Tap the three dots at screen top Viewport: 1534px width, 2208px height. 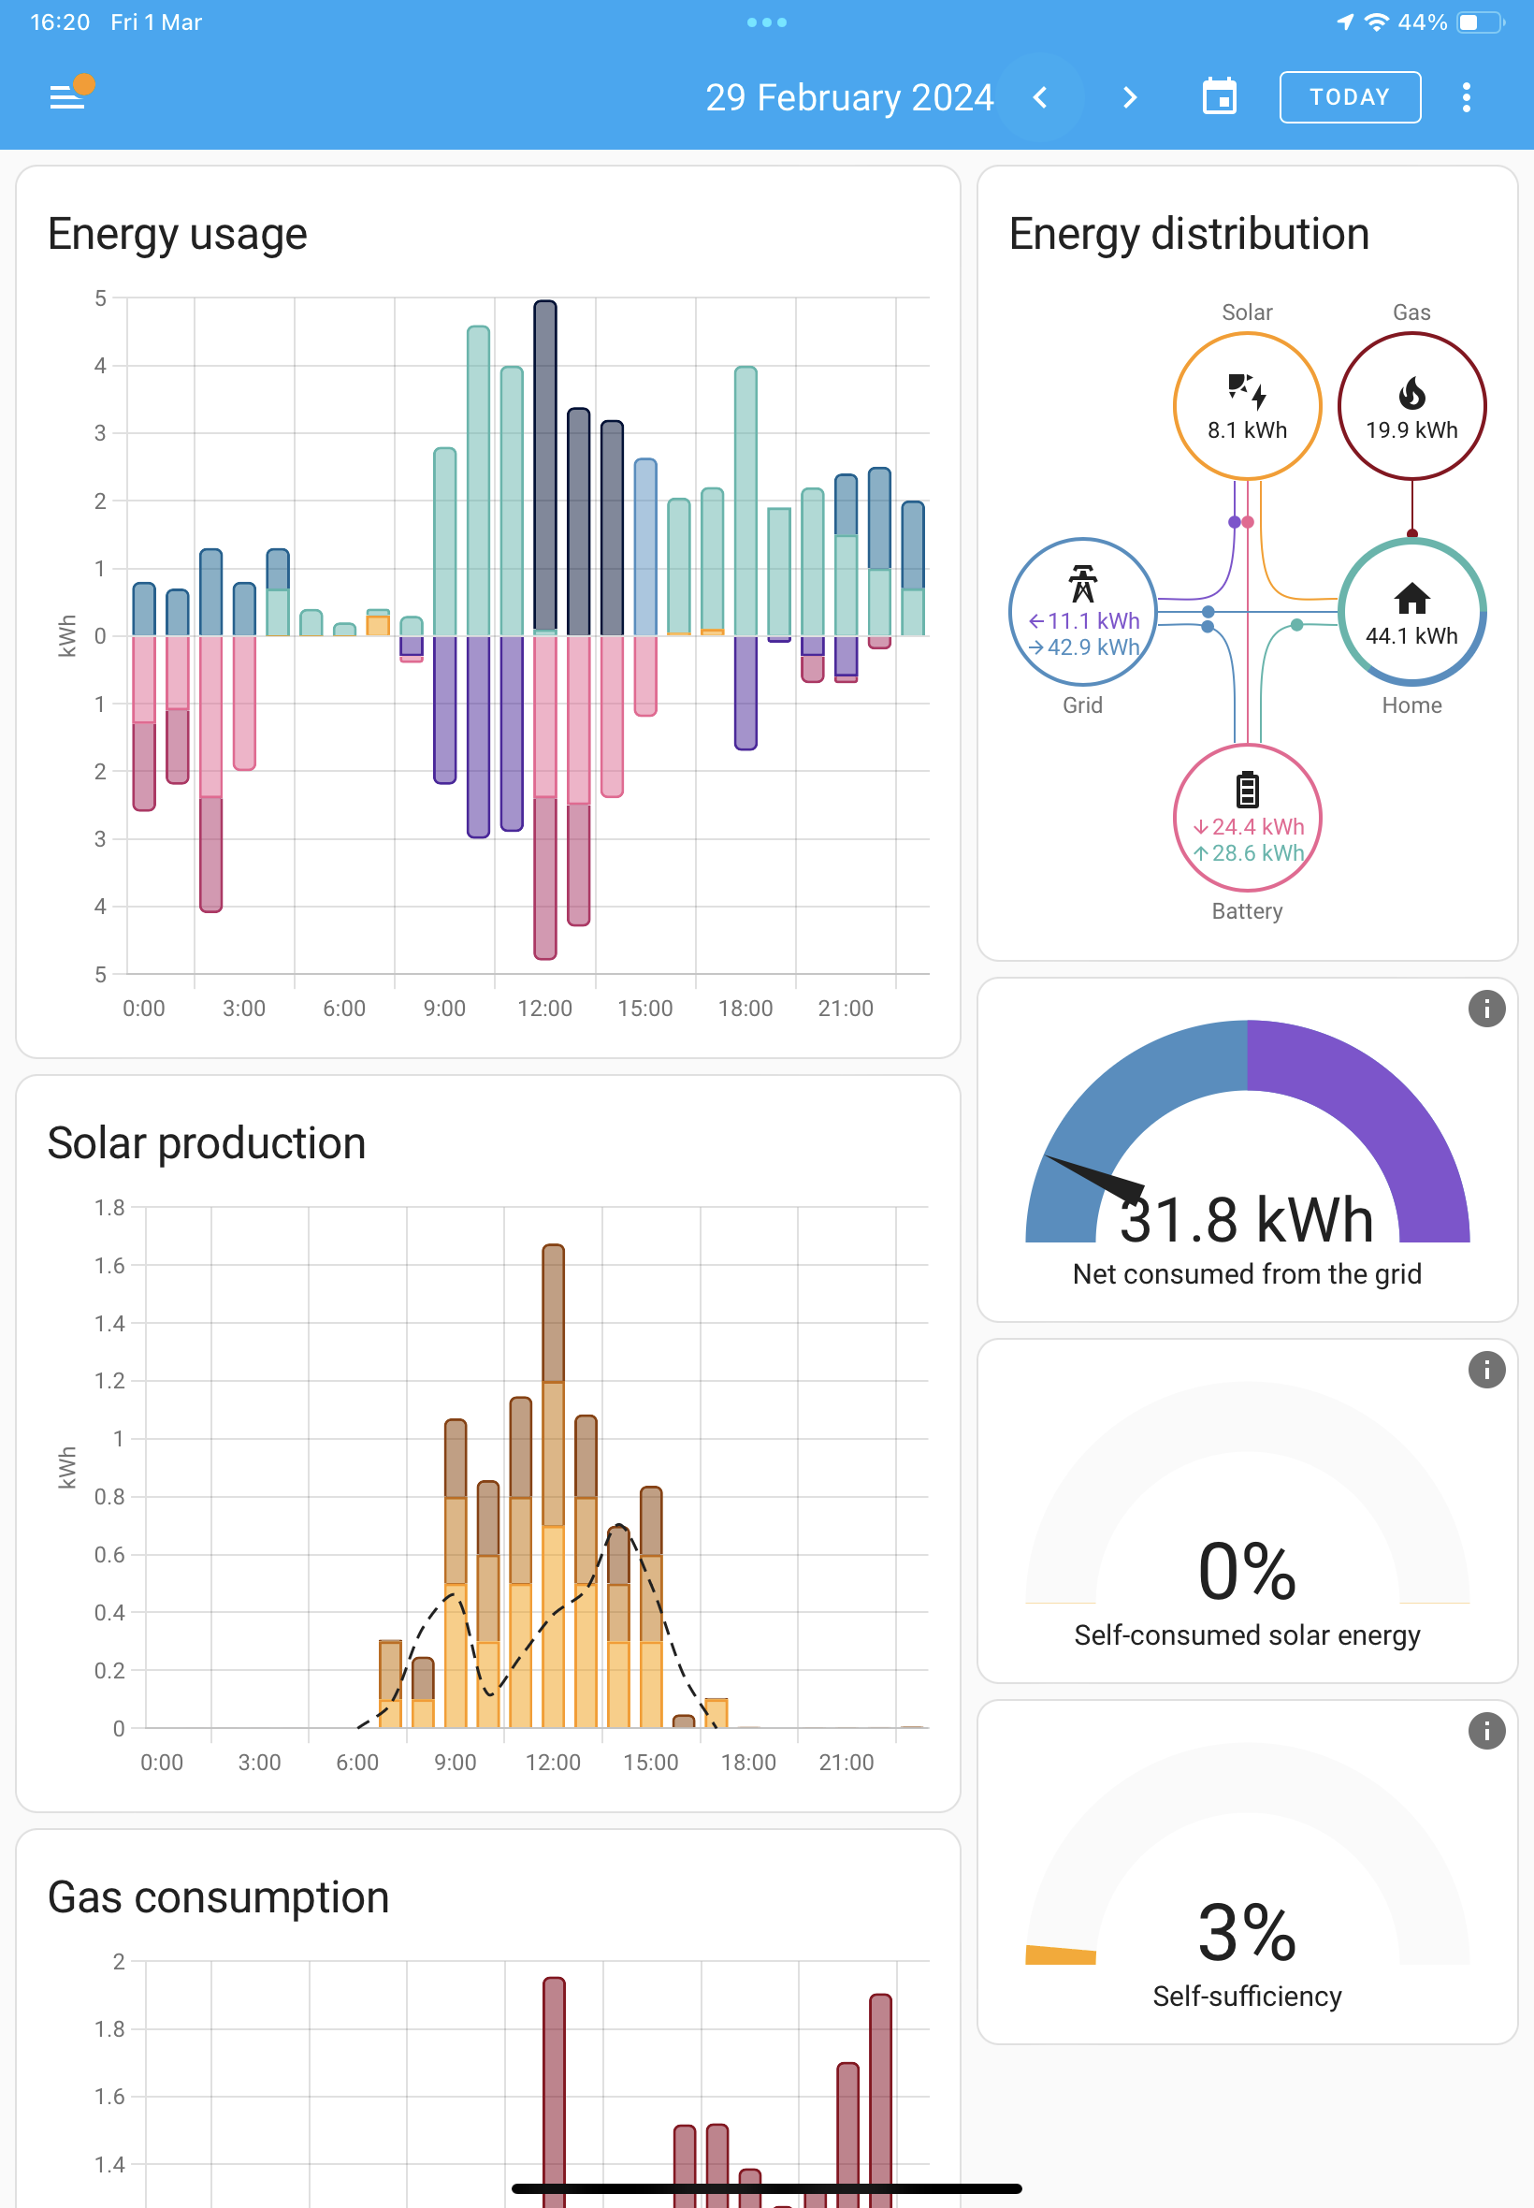[766, 22]
